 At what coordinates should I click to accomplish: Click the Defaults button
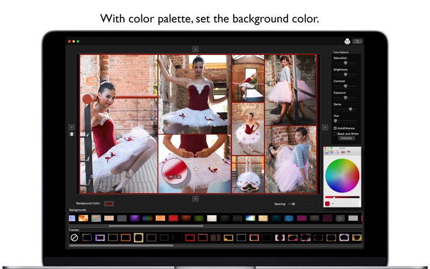(x=346, y=138)
